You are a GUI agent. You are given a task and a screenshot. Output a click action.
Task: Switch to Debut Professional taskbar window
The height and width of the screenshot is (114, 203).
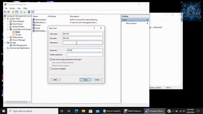(x=133, y=111)
